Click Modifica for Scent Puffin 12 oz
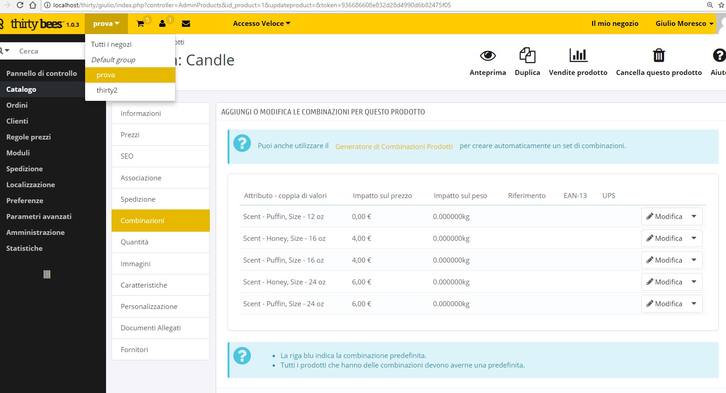The height and width of the screenshot is (393, 726). pos(664,216)
